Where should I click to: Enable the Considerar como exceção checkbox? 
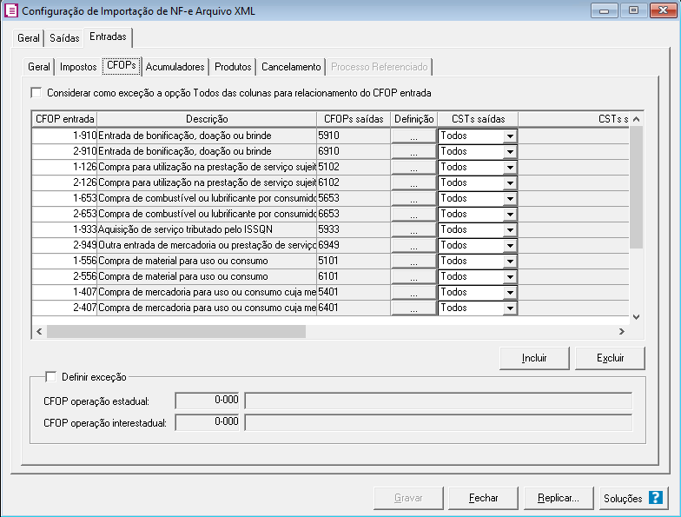pyautogui.click(x=36, y=92)
